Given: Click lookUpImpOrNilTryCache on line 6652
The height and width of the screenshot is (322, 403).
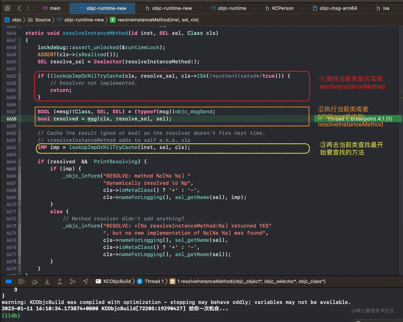Looking at the screenshot, I should (88, 76).
